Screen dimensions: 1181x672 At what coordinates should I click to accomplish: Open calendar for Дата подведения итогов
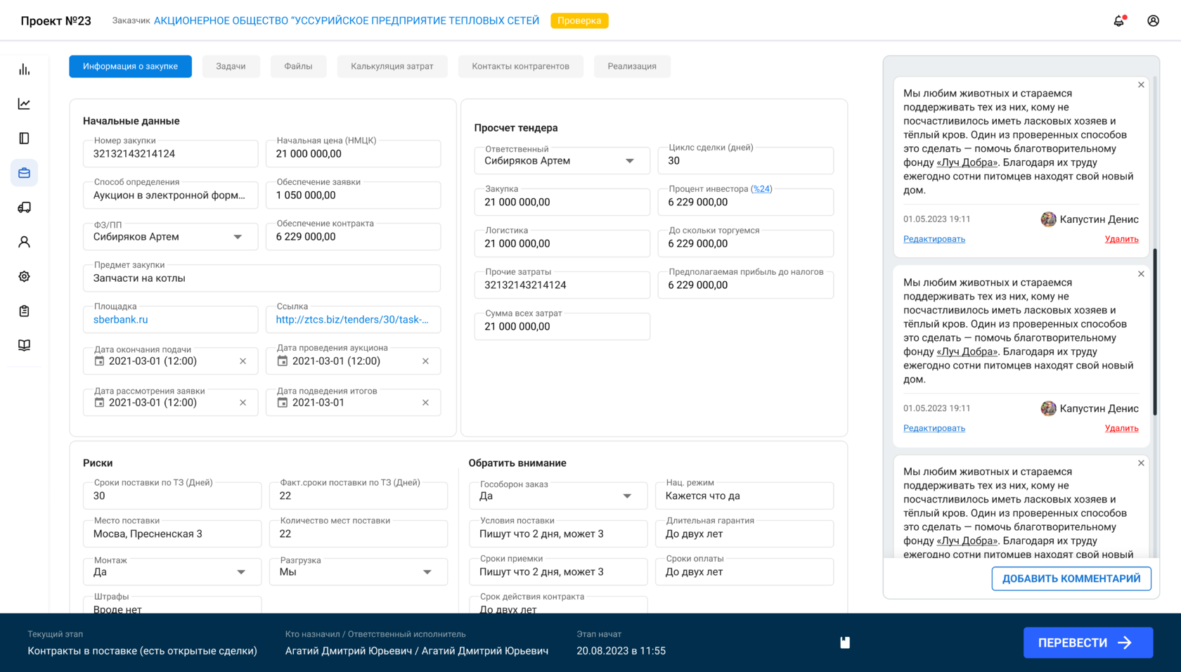(x=282, y=403)
